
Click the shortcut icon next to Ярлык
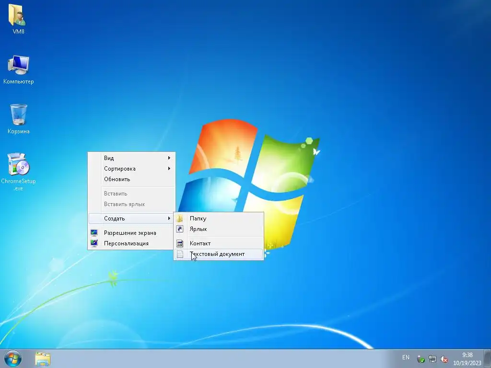pos(180,229)
